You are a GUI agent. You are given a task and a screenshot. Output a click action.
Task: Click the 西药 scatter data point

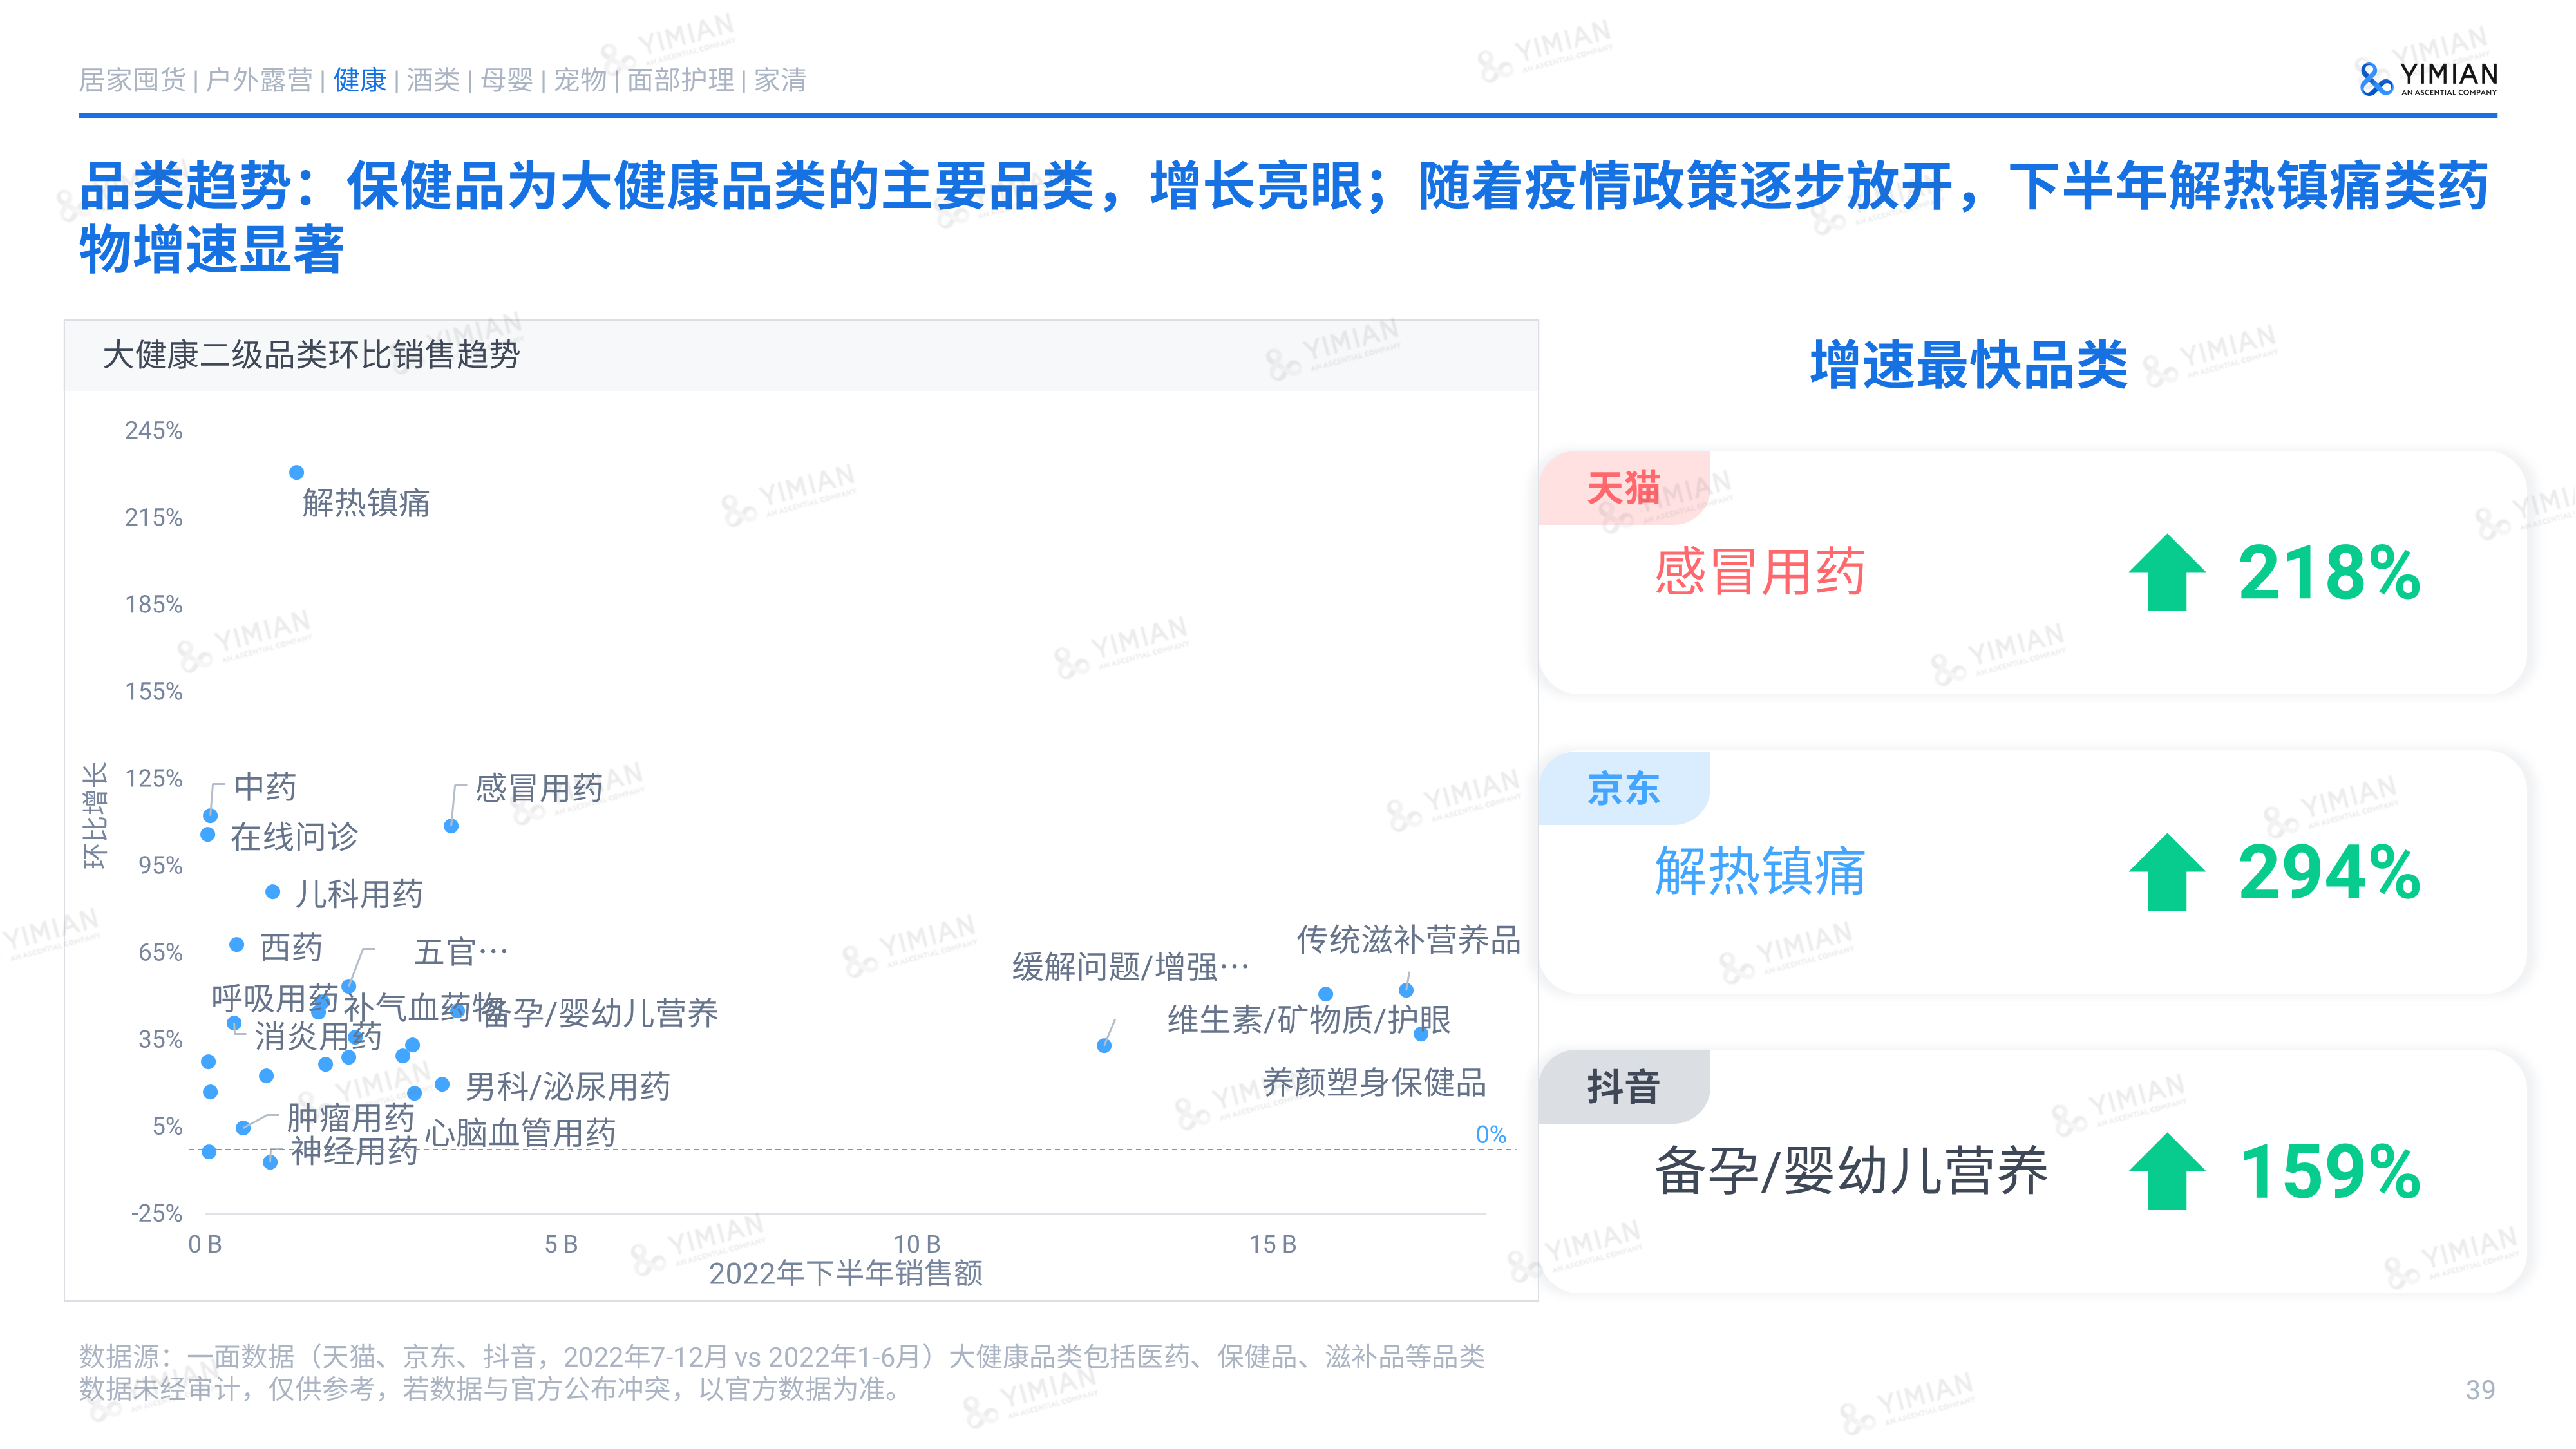pos(237,944)
